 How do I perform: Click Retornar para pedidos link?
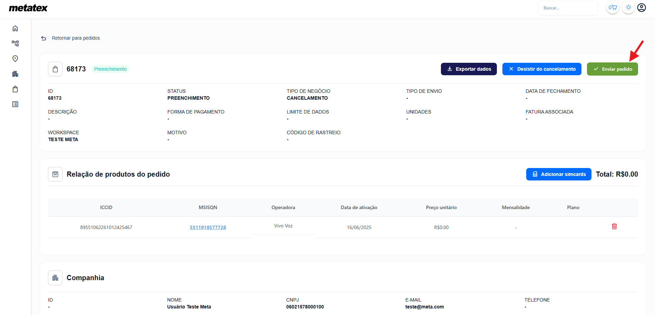point(76,38)
